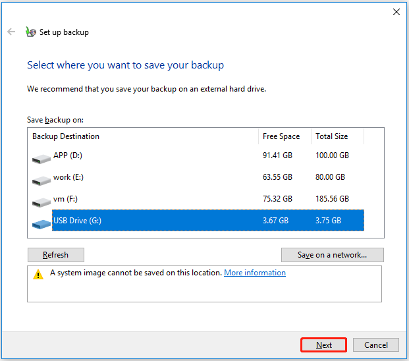Proceed with the Next button

323,345
